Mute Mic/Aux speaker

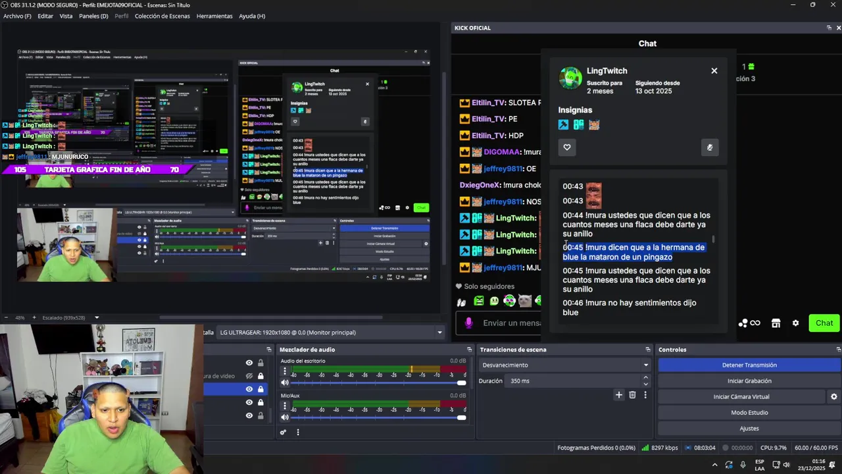(285, 417)
